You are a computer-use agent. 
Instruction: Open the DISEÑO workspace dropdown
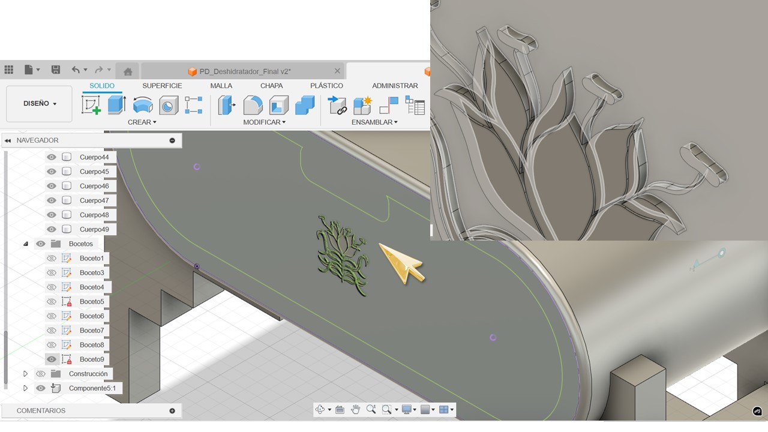tap(40, 104)
